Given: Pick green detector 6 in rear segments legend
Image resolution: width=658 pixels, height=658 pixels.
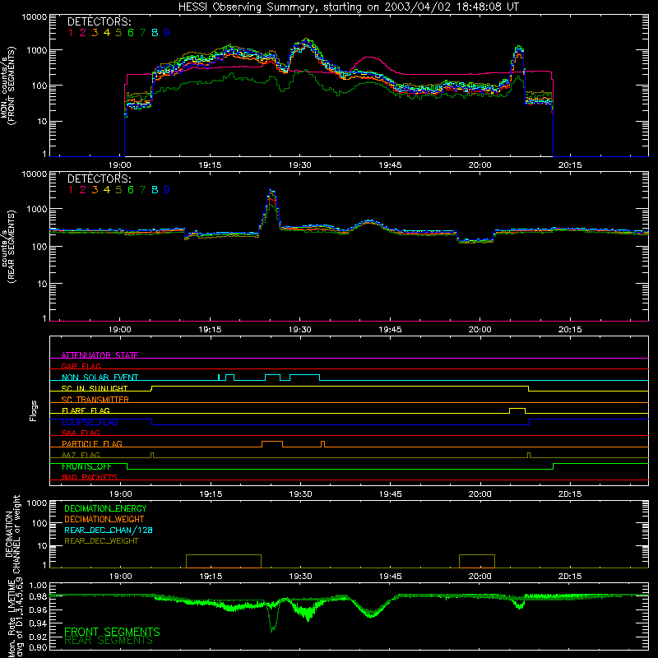Looking at the screenshot, I should 131,190.
